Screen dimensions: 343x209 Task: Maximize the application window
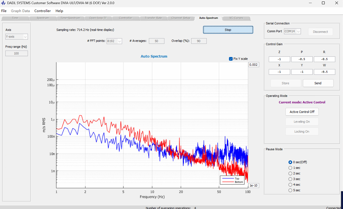click(323, 3)
